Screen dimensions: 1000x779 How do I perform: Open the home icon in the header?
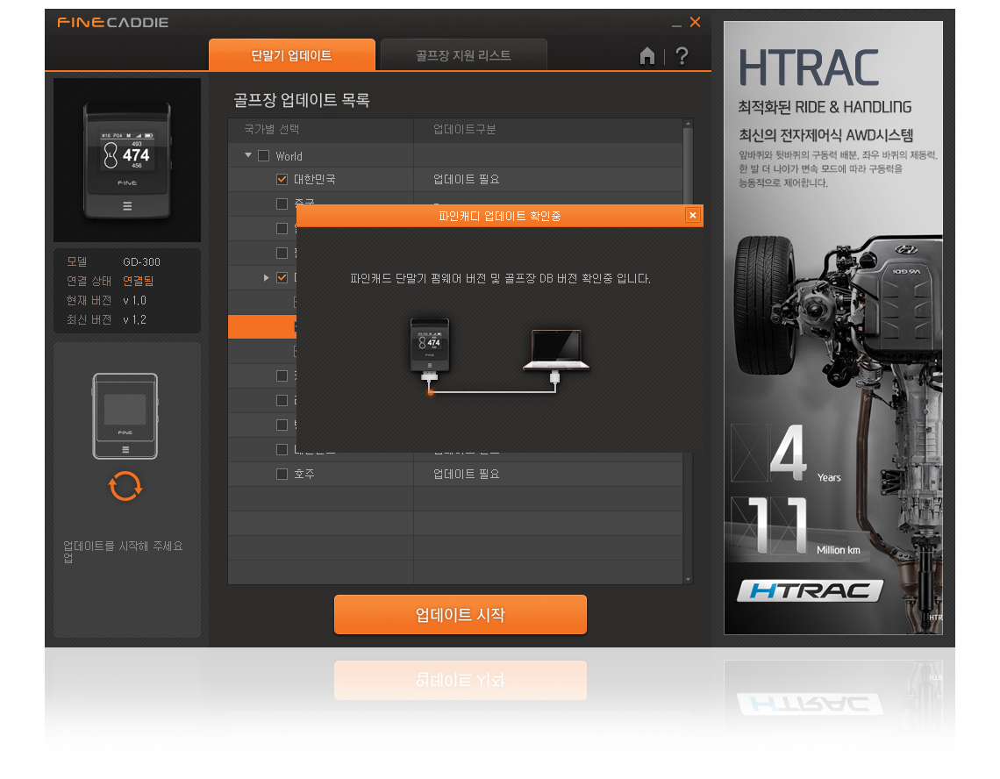[x=646, y=56]
